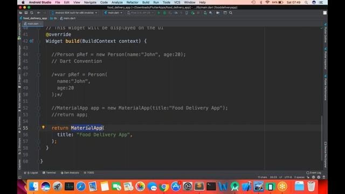Open the TODO tool window
The width and height of the screenshot is (345, 194).
click(89, 172)
